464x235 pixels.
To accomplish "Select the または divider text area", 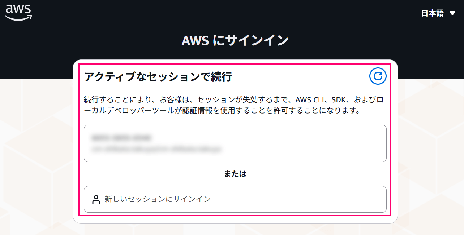I will [235, 173].
